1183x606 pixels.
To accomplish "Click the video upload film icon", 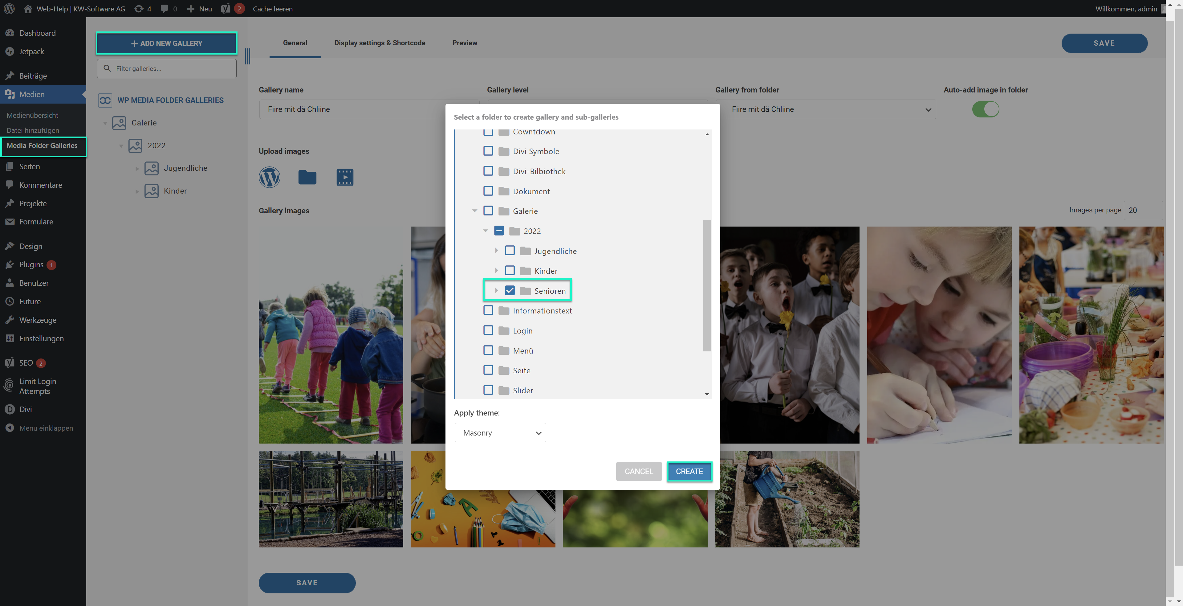I will 344,177.
